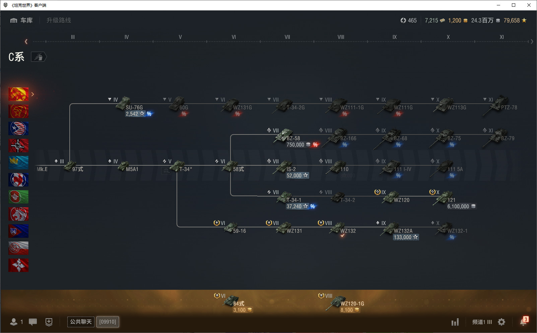537x333 pixels.
Task: Click the right tier navigation arrow
Action: coord(532,42)
